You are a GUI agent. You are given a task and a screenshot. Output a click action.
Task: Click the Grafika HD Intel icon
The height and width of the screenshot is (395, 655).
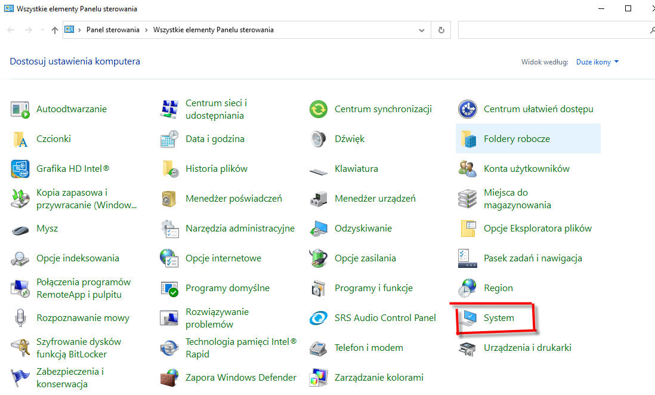pyautogui.click(x=20, y=169)
